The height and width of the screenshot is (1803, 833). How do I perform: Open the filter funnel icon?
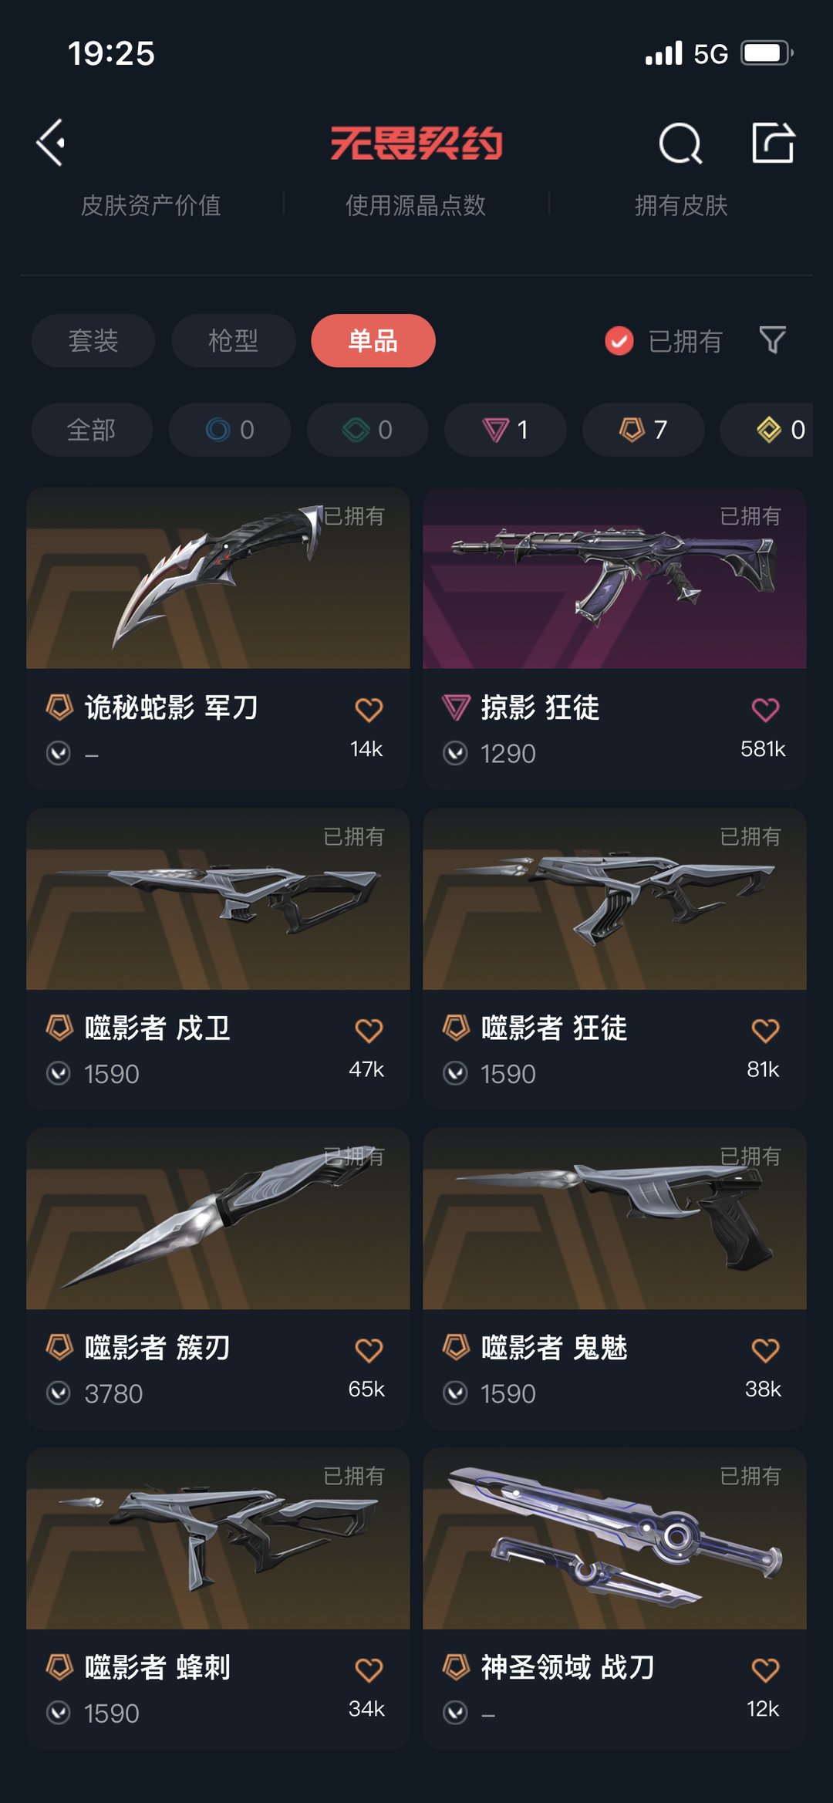[x=772, y=340]
